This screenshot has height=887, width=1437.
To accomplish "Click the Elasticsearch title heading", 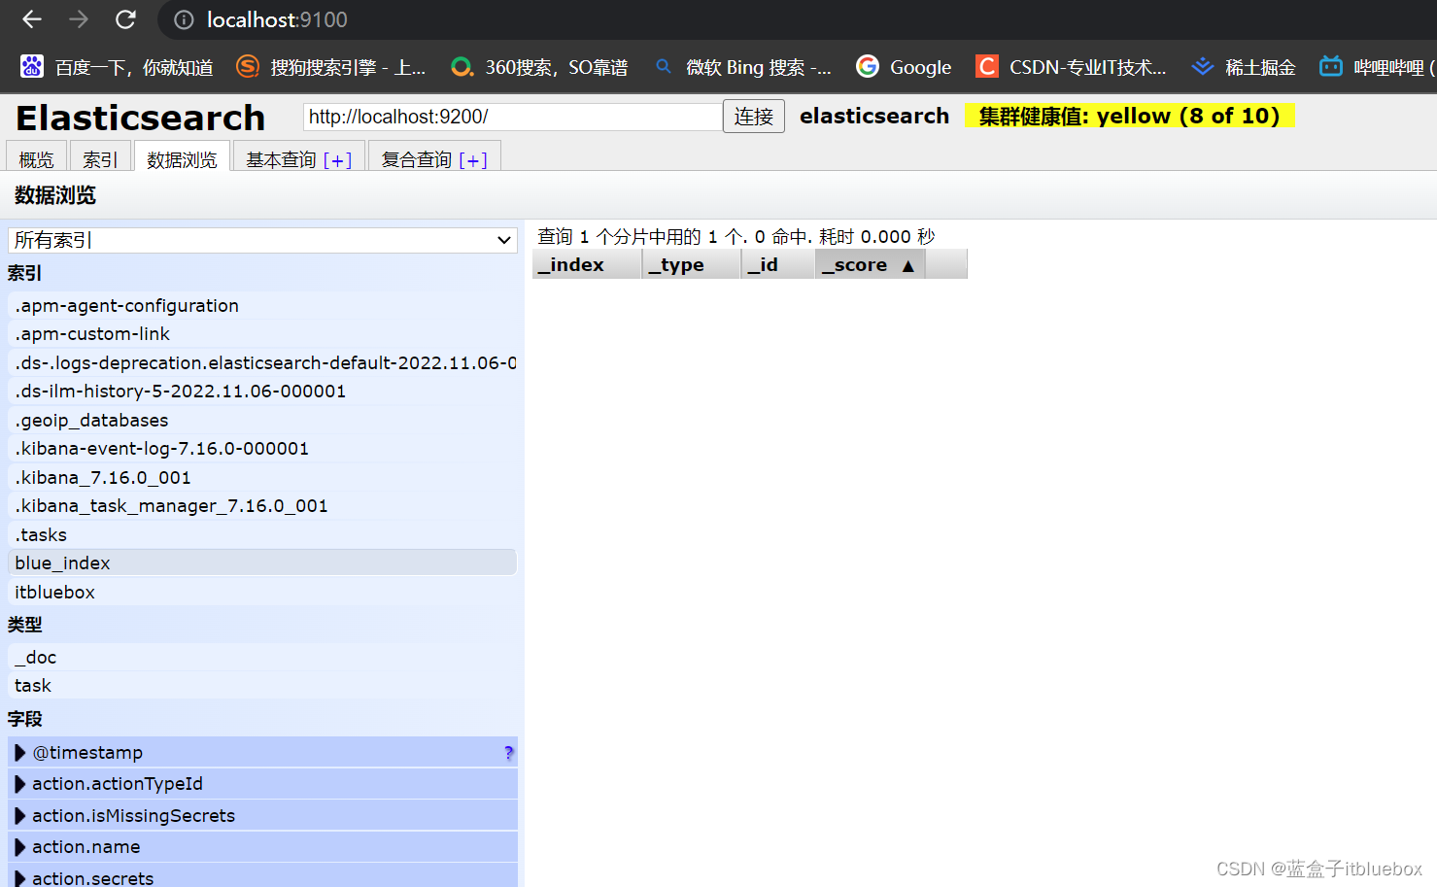I will tap(141, 118).
